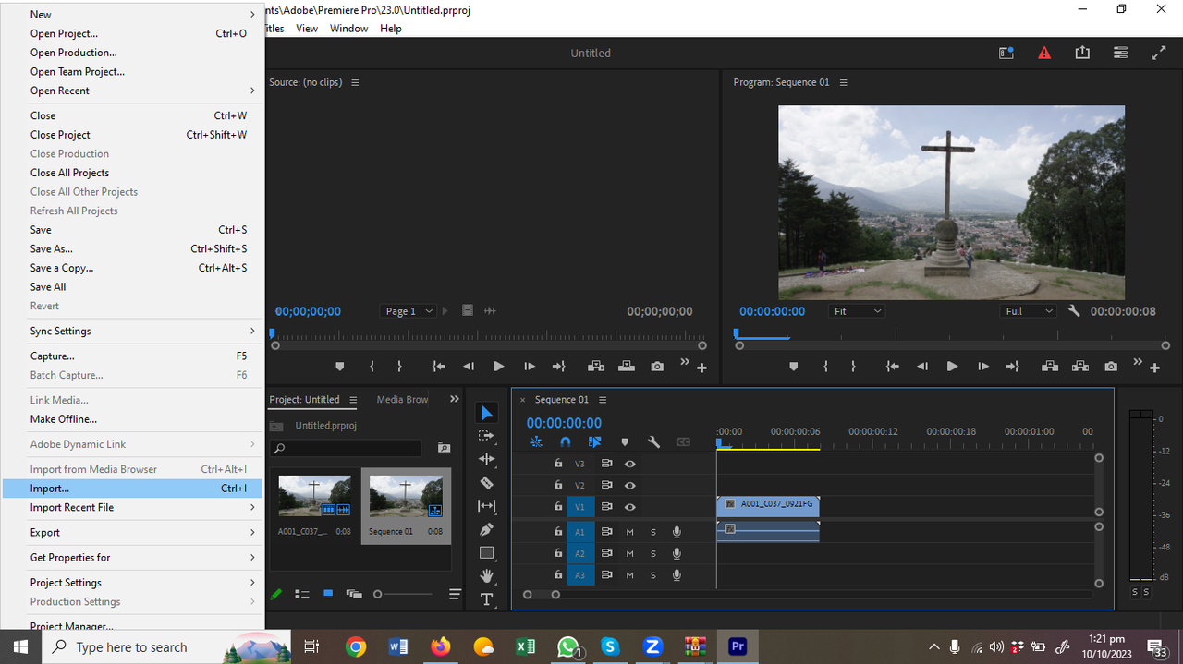Click the Program monitor settings wrench
1183x664 pixels.
point(1074,311)
